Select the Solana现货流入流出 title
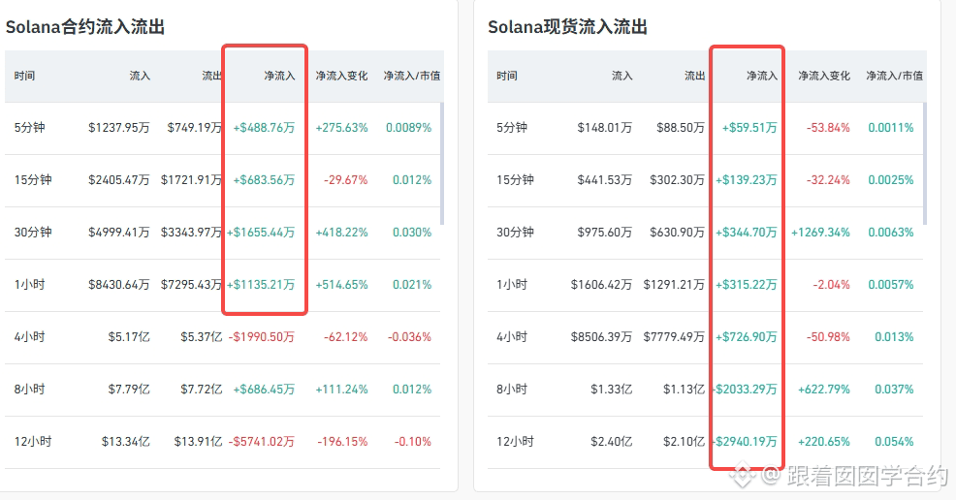 [x=567, y=27]
